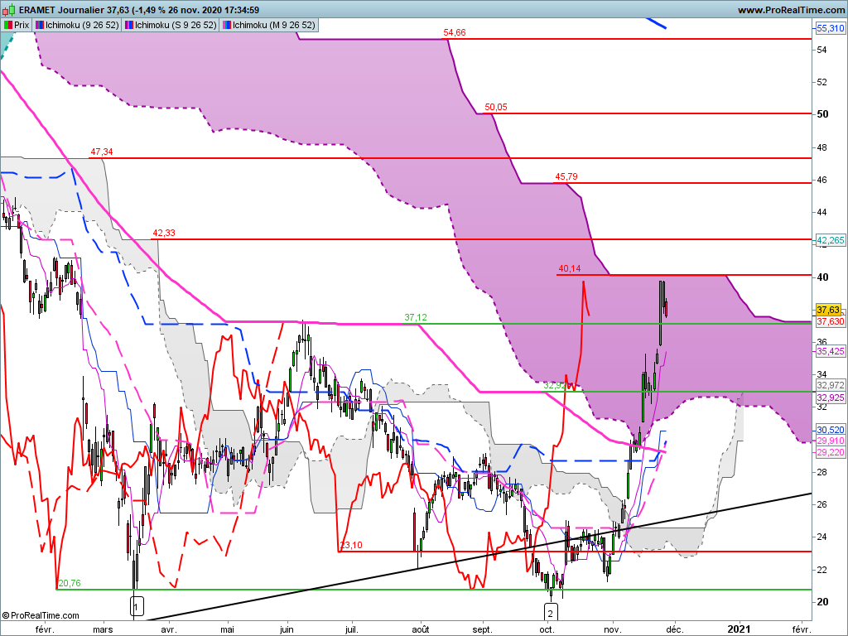Image resolution: width=848 pixels, height=636 pixels.
Task: Select the 45,79 resistance level label
Action: [566, 176]
